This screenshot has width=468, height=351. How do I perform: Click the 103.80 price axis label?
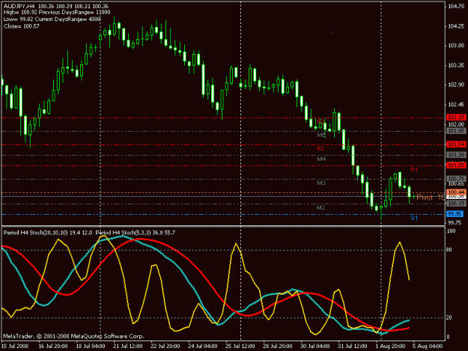point(456,46)
